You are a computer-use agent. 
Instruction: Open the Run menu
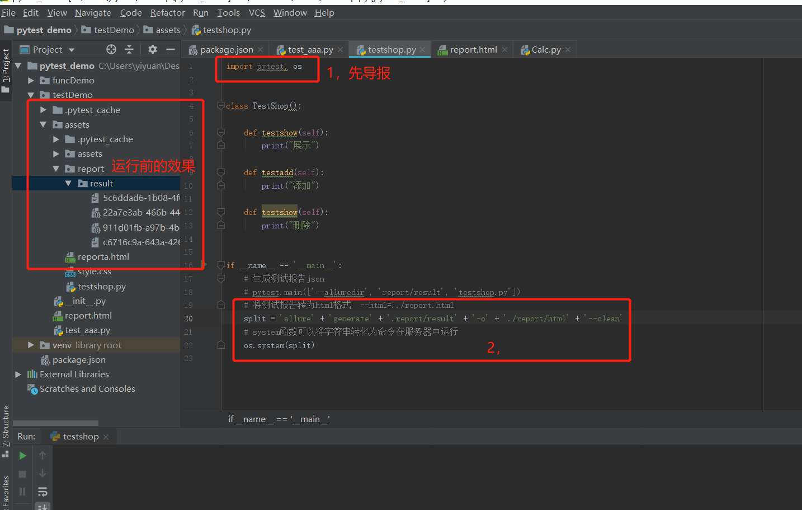(201, 12)
